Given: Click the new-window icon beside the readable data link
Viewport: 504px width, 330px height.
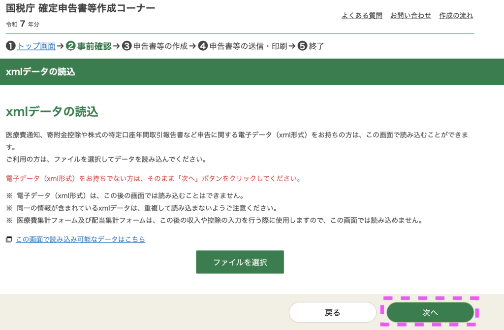Looking at the screenshot, I should [9, 239].
